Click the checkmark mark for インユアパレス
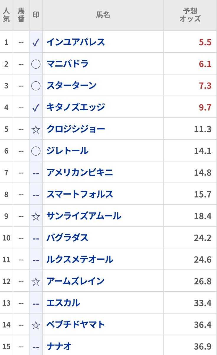This screenshot has width=217, height=355. point(36,42)
